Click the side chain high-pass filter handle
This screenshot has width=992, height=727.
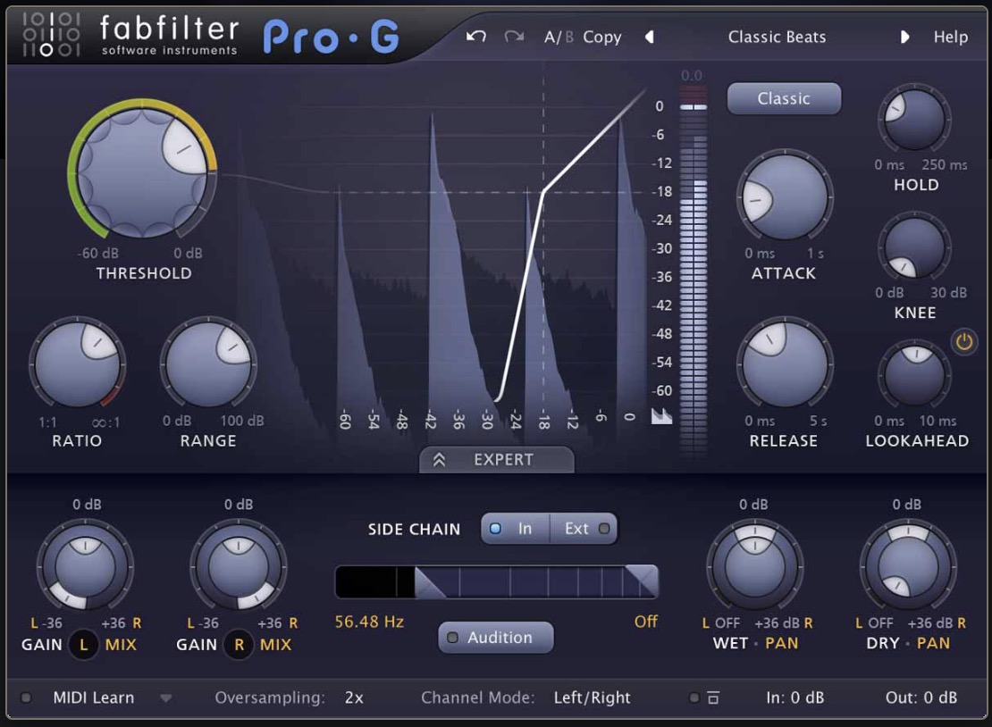click(x=430, y=582)
